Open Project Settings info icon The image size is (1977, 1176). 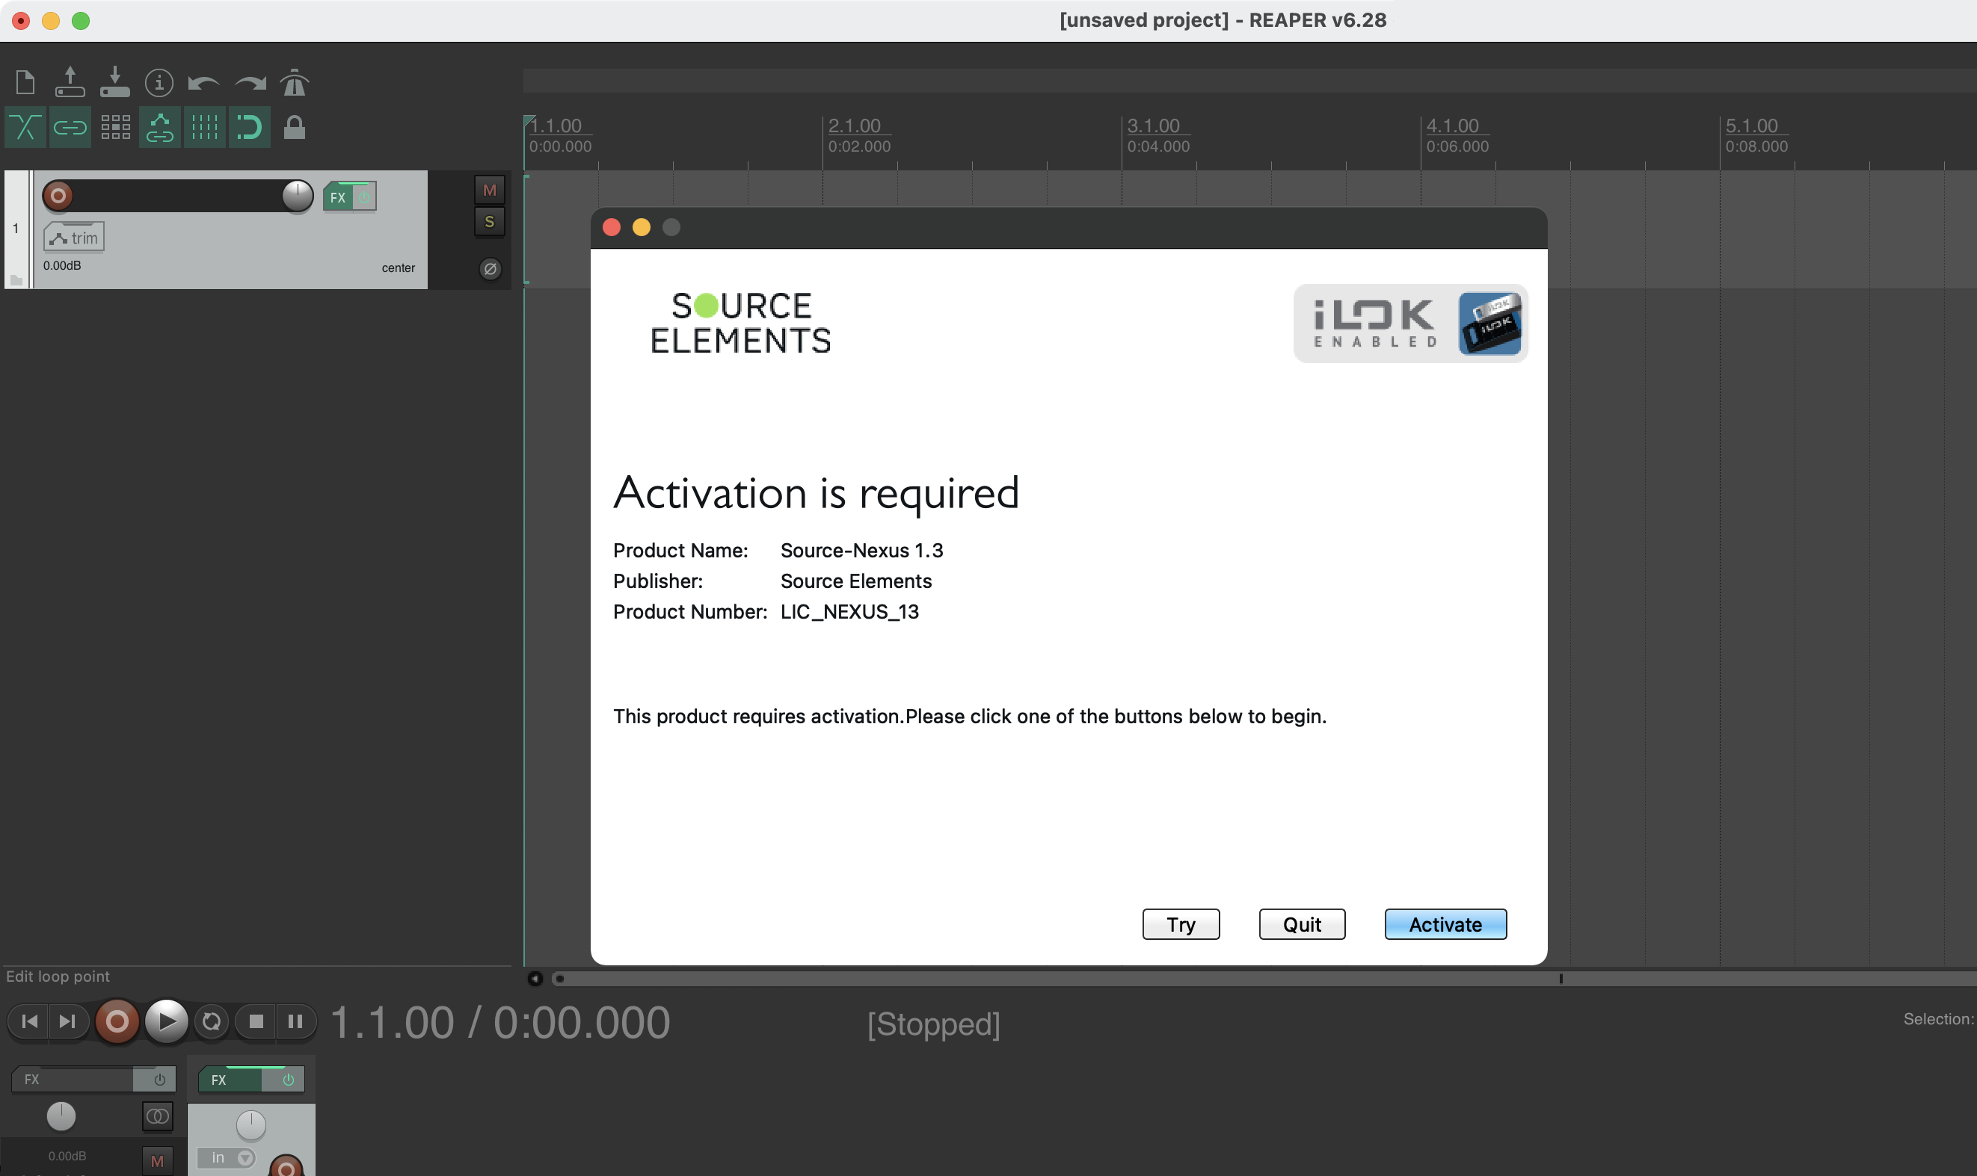click(x=159, y=82)
